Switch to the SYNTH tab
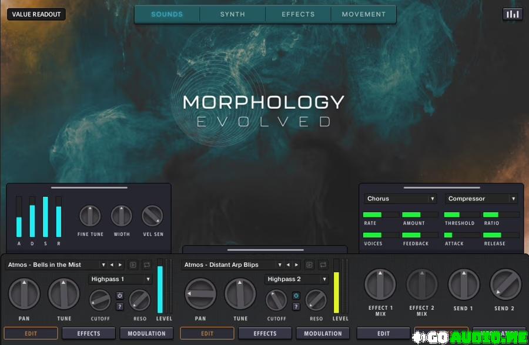Viewport: 529px width, 345px height. [233, 14]
